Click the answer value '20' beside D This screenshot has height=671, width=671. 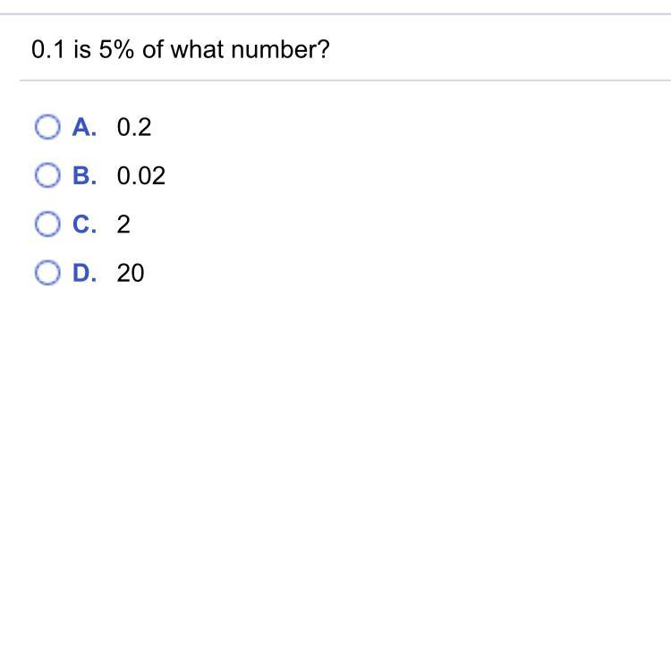(x=130, y=273)
